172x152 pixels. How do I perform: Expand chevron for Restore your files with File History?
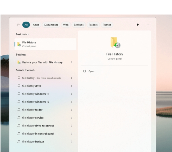click(x=72, y=62)
